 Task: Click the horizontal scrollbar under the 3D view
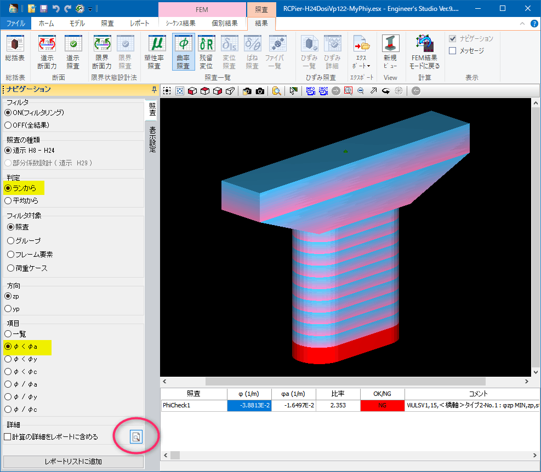click(x=345, y=381)
